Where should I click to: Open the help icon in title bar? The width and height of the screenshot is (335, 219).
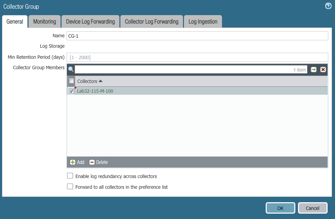coord(328,6)
